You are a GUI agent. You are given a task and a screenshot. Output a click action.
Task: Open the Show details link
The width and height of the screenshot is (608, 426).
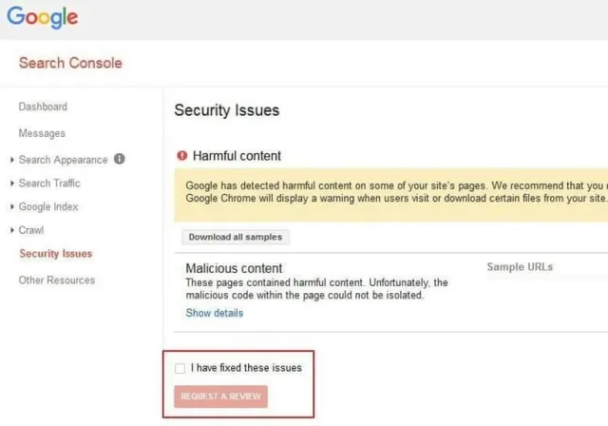pos(214,313)
